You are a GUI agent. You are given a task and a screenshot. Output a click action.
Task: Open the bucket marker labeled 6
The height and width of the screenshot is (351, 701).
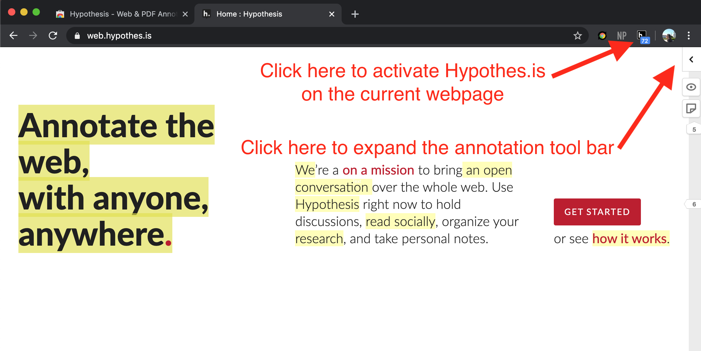694,204
